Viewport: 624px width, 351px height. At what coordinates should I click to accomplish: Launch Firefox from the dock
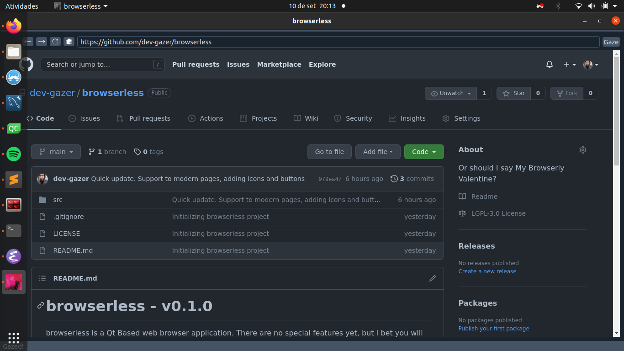(x=14, y=26)
